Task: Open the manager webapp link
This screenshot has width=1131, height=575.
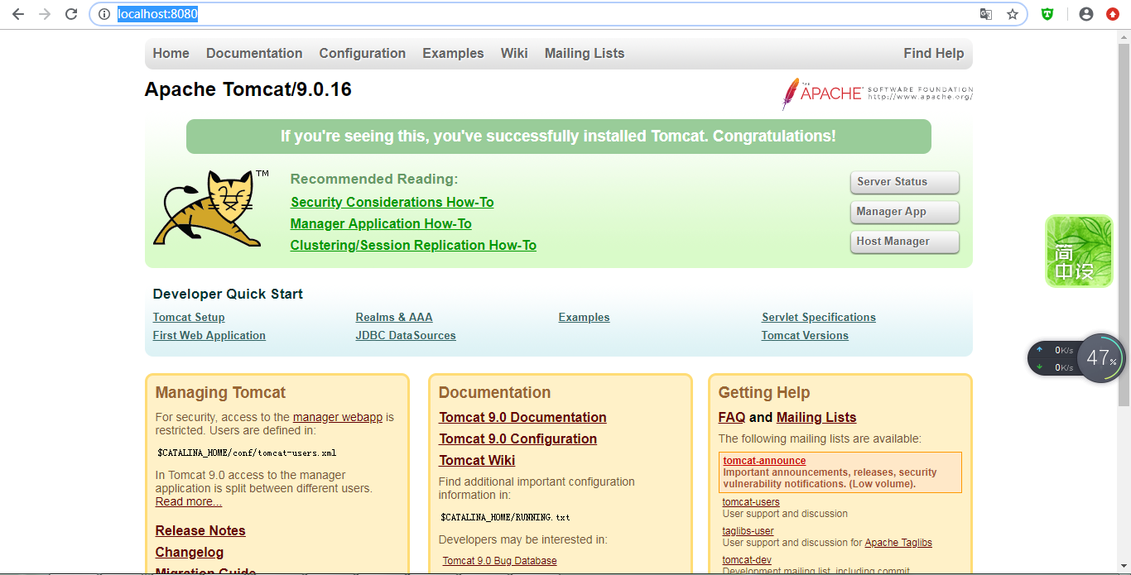Action: tap(338, 417)
